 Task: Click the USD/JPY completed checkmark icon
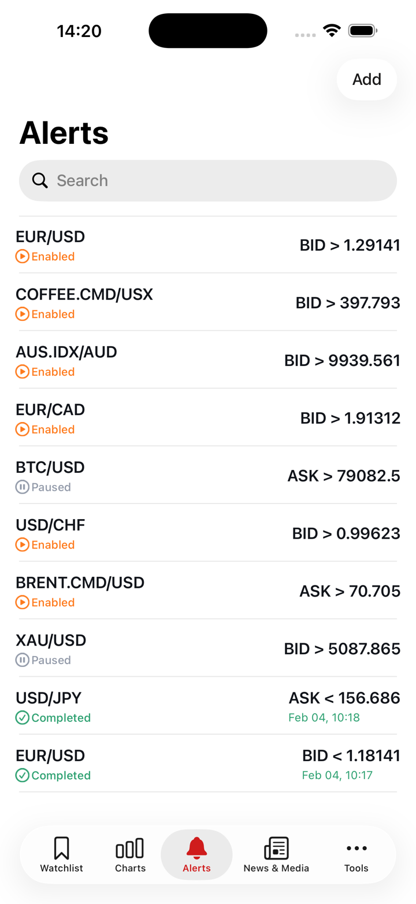tap(22, 718)
